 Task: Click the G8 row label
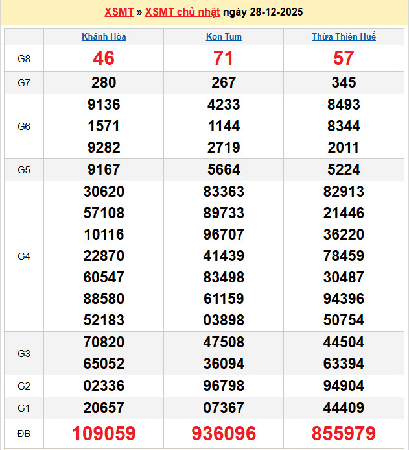(24, 58)
